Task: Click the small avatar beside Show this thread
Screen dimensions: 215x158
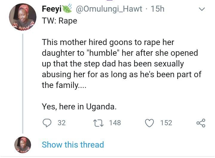Action: coord(23,145)
